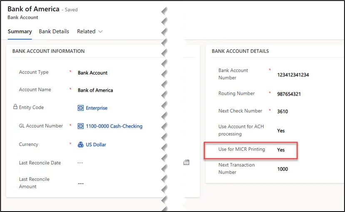Open the US Dollar link
345x212 pixels.
click(x=96, y=145)
